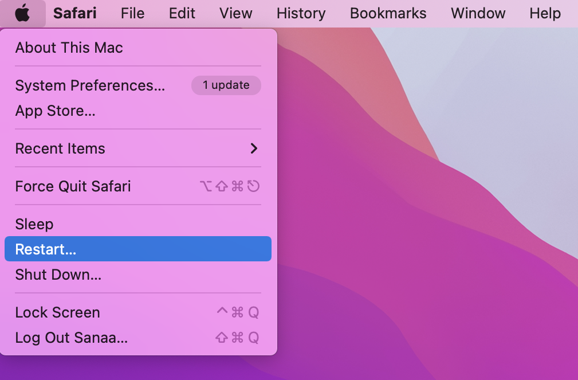Select Lock Screen
Screen dimensions: 578x380
tap(138, 312)
